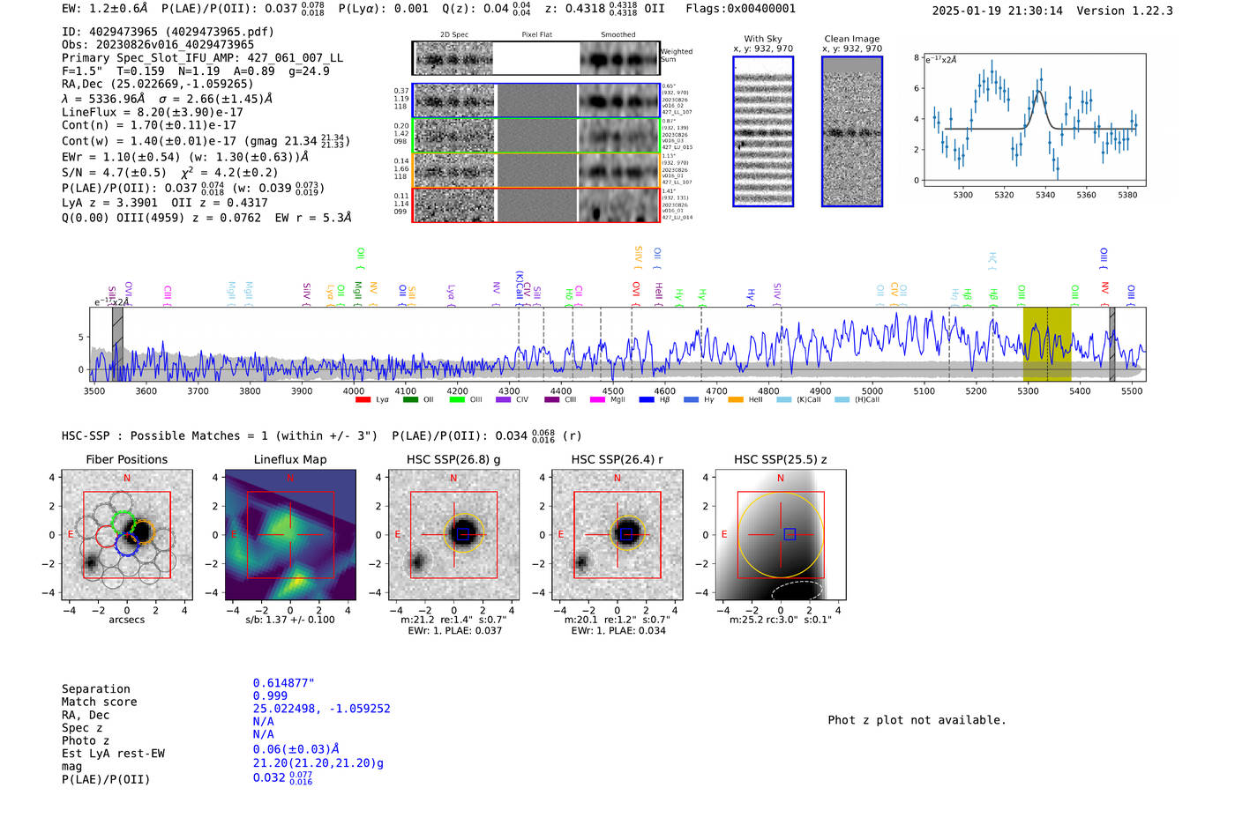Viewport: 1235px width, 840px height.
Task: Click the EWr: 1. PLAE: 0.034 caption
Action: [x=617, y=630]
